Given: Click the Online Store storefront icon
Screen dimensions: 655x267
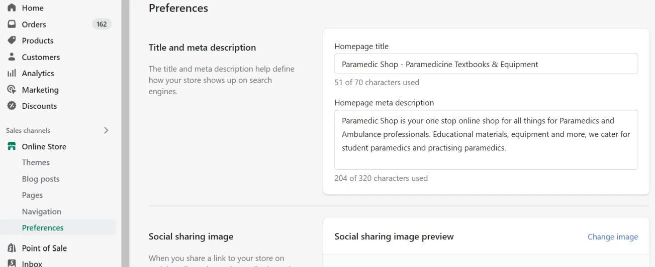Looking at the screenshot, I should (12, 146).
